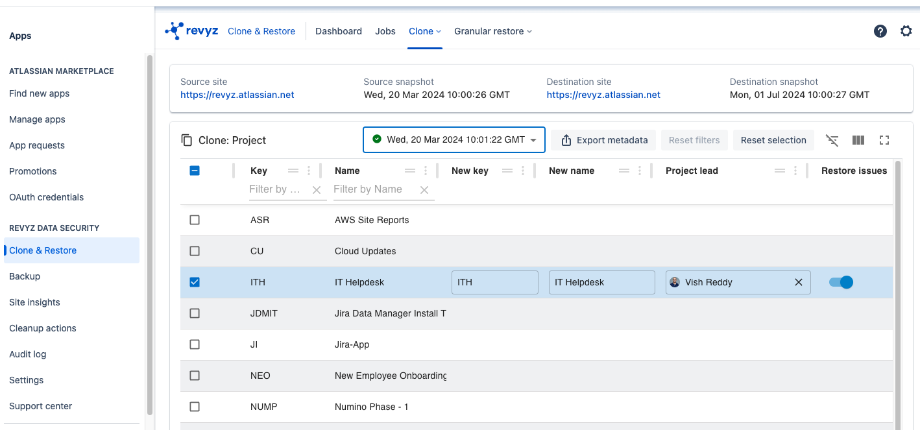Toggle Restore issues switch for ITH
Image resolution: width=920 pixels, height=430 pixels.
[841, 282]
